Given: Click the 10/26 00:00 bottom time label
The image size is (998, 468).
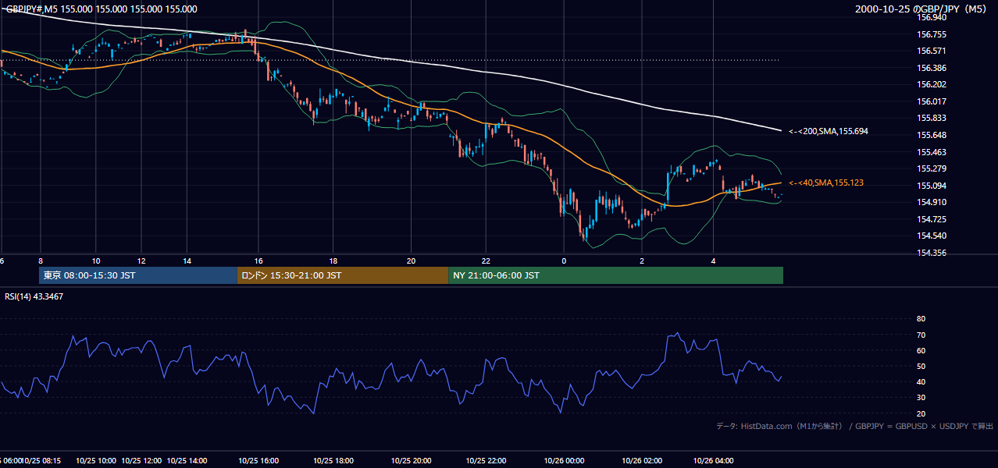Looking at the screenshot, I should [564, 461].
